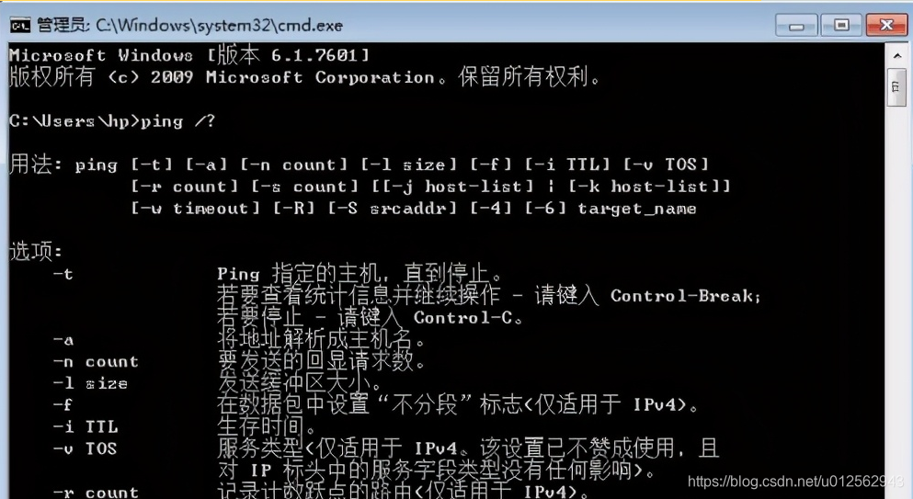Viewport: 913px width, 499px height.
Task: Click the Control-C text
Action: coord(462,318)
